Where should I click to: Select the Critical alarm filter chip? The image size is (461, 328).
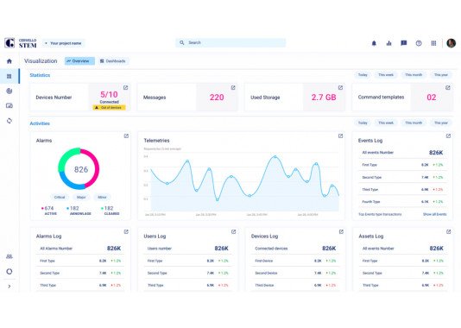click(x=60, y=197)
